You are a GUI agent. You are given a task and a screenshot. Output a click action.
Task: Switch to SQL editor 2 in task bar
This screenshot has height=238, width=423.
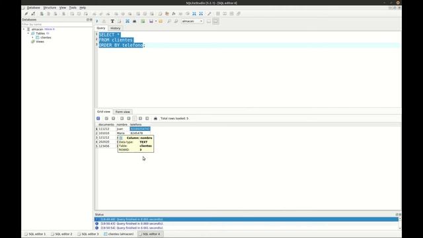coord(61,234)
